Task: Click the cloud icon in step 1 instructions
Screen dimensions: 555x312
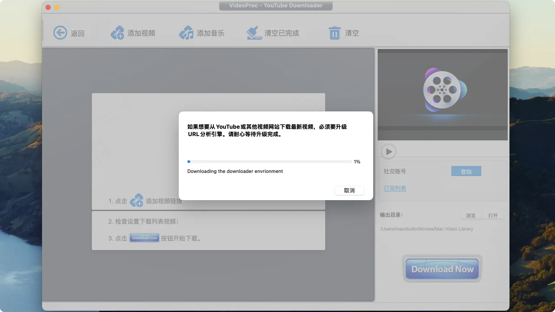Action: click(137, 200)
